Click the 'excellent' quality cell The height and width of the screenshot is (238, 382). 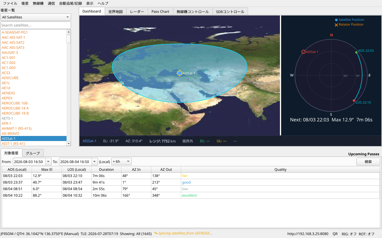[x=281, y=195]
